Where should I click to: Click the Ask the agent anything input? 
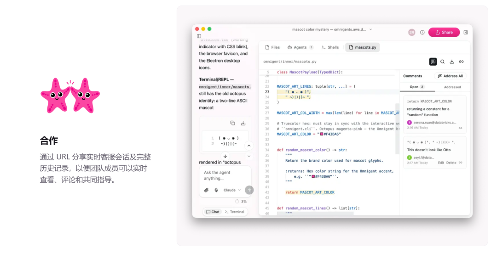pyautogui.click(x=225, y=175)
